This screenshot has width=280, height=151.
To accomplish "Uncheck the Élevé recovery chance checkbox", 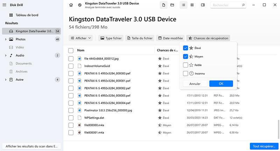I will pyautogui.click(x=185, y=48).
